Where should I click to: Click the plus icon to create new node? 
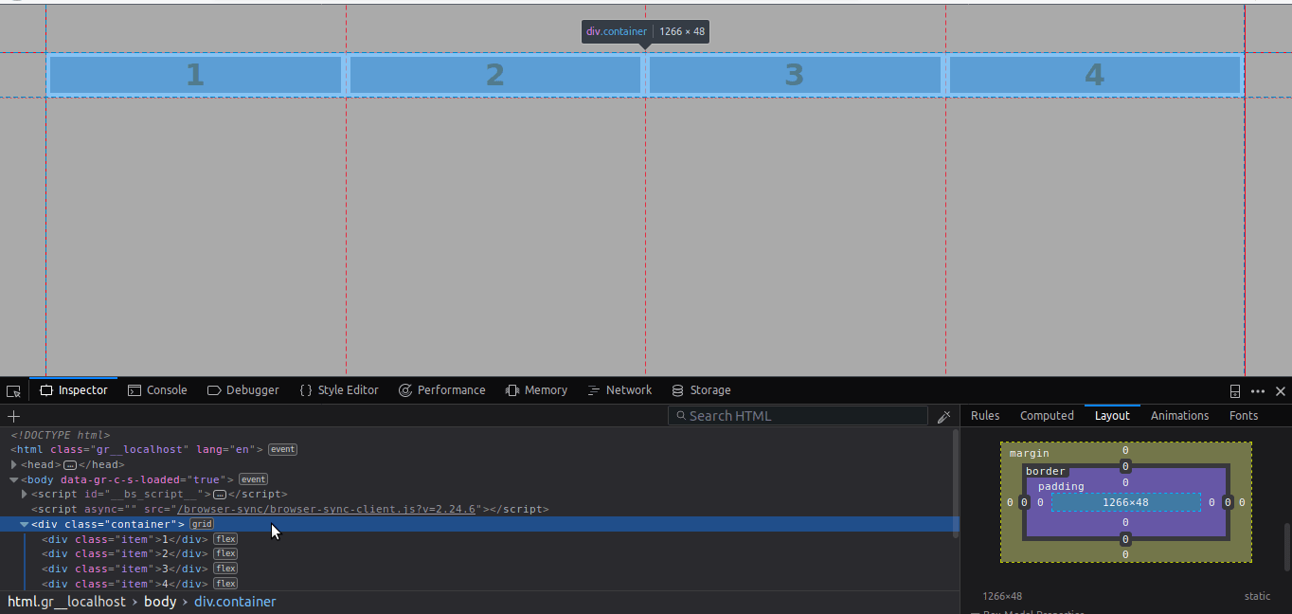click(13, 416)
